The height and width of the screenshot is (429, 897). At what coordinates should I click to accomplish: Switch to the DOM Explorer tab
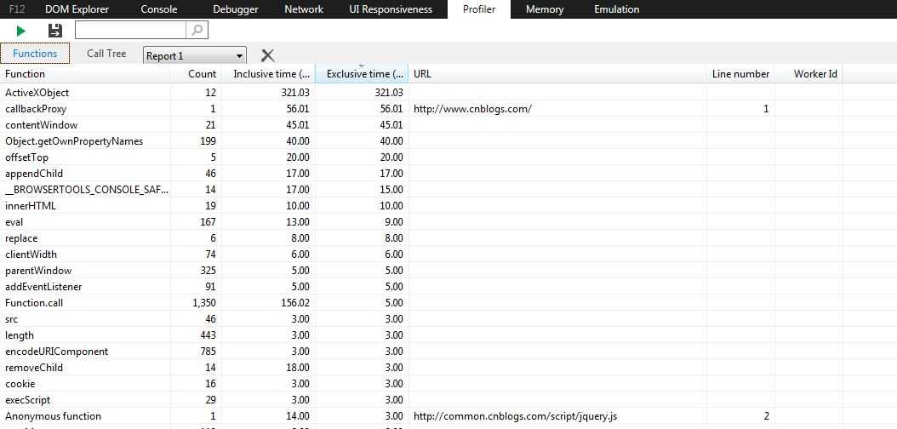[x=77, y=9]
